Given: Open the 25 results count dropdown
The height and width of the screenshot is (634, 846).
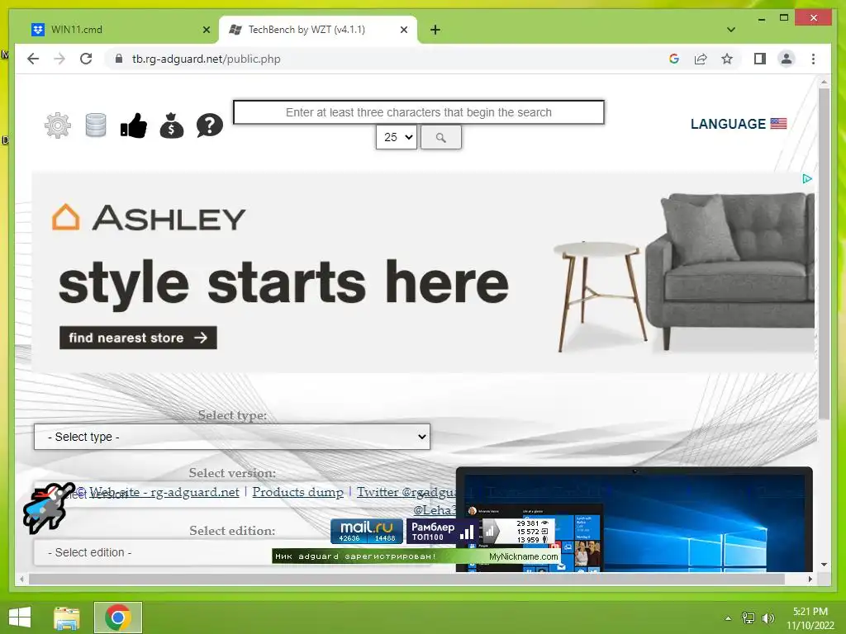Looking at the screenshot, I should 397,137.
